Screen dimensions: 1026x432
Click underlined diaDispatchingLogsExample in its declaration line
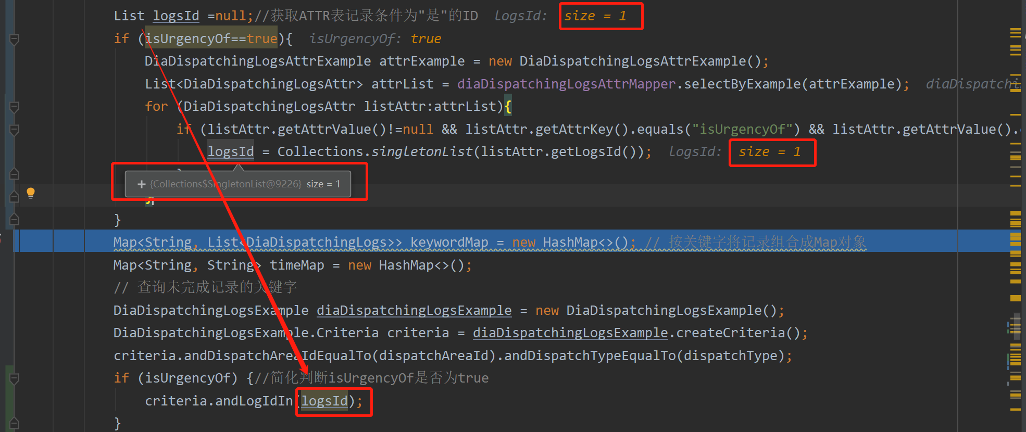pyautogui.click(x=414, y=311)
